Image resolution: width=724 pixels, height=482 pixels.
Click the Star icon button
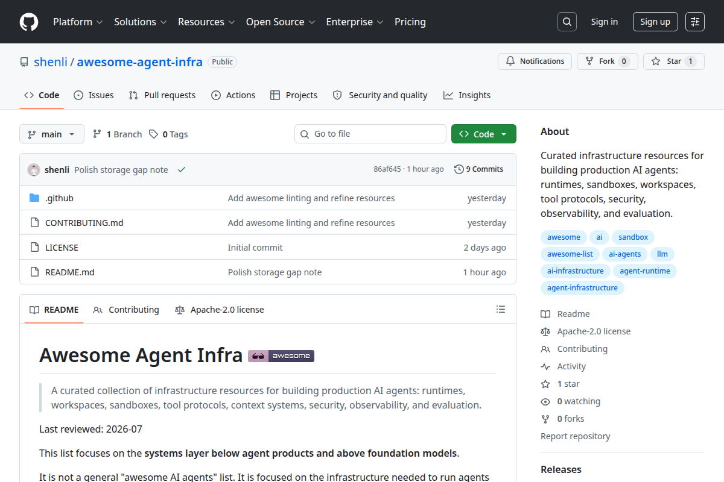(656, 61)
